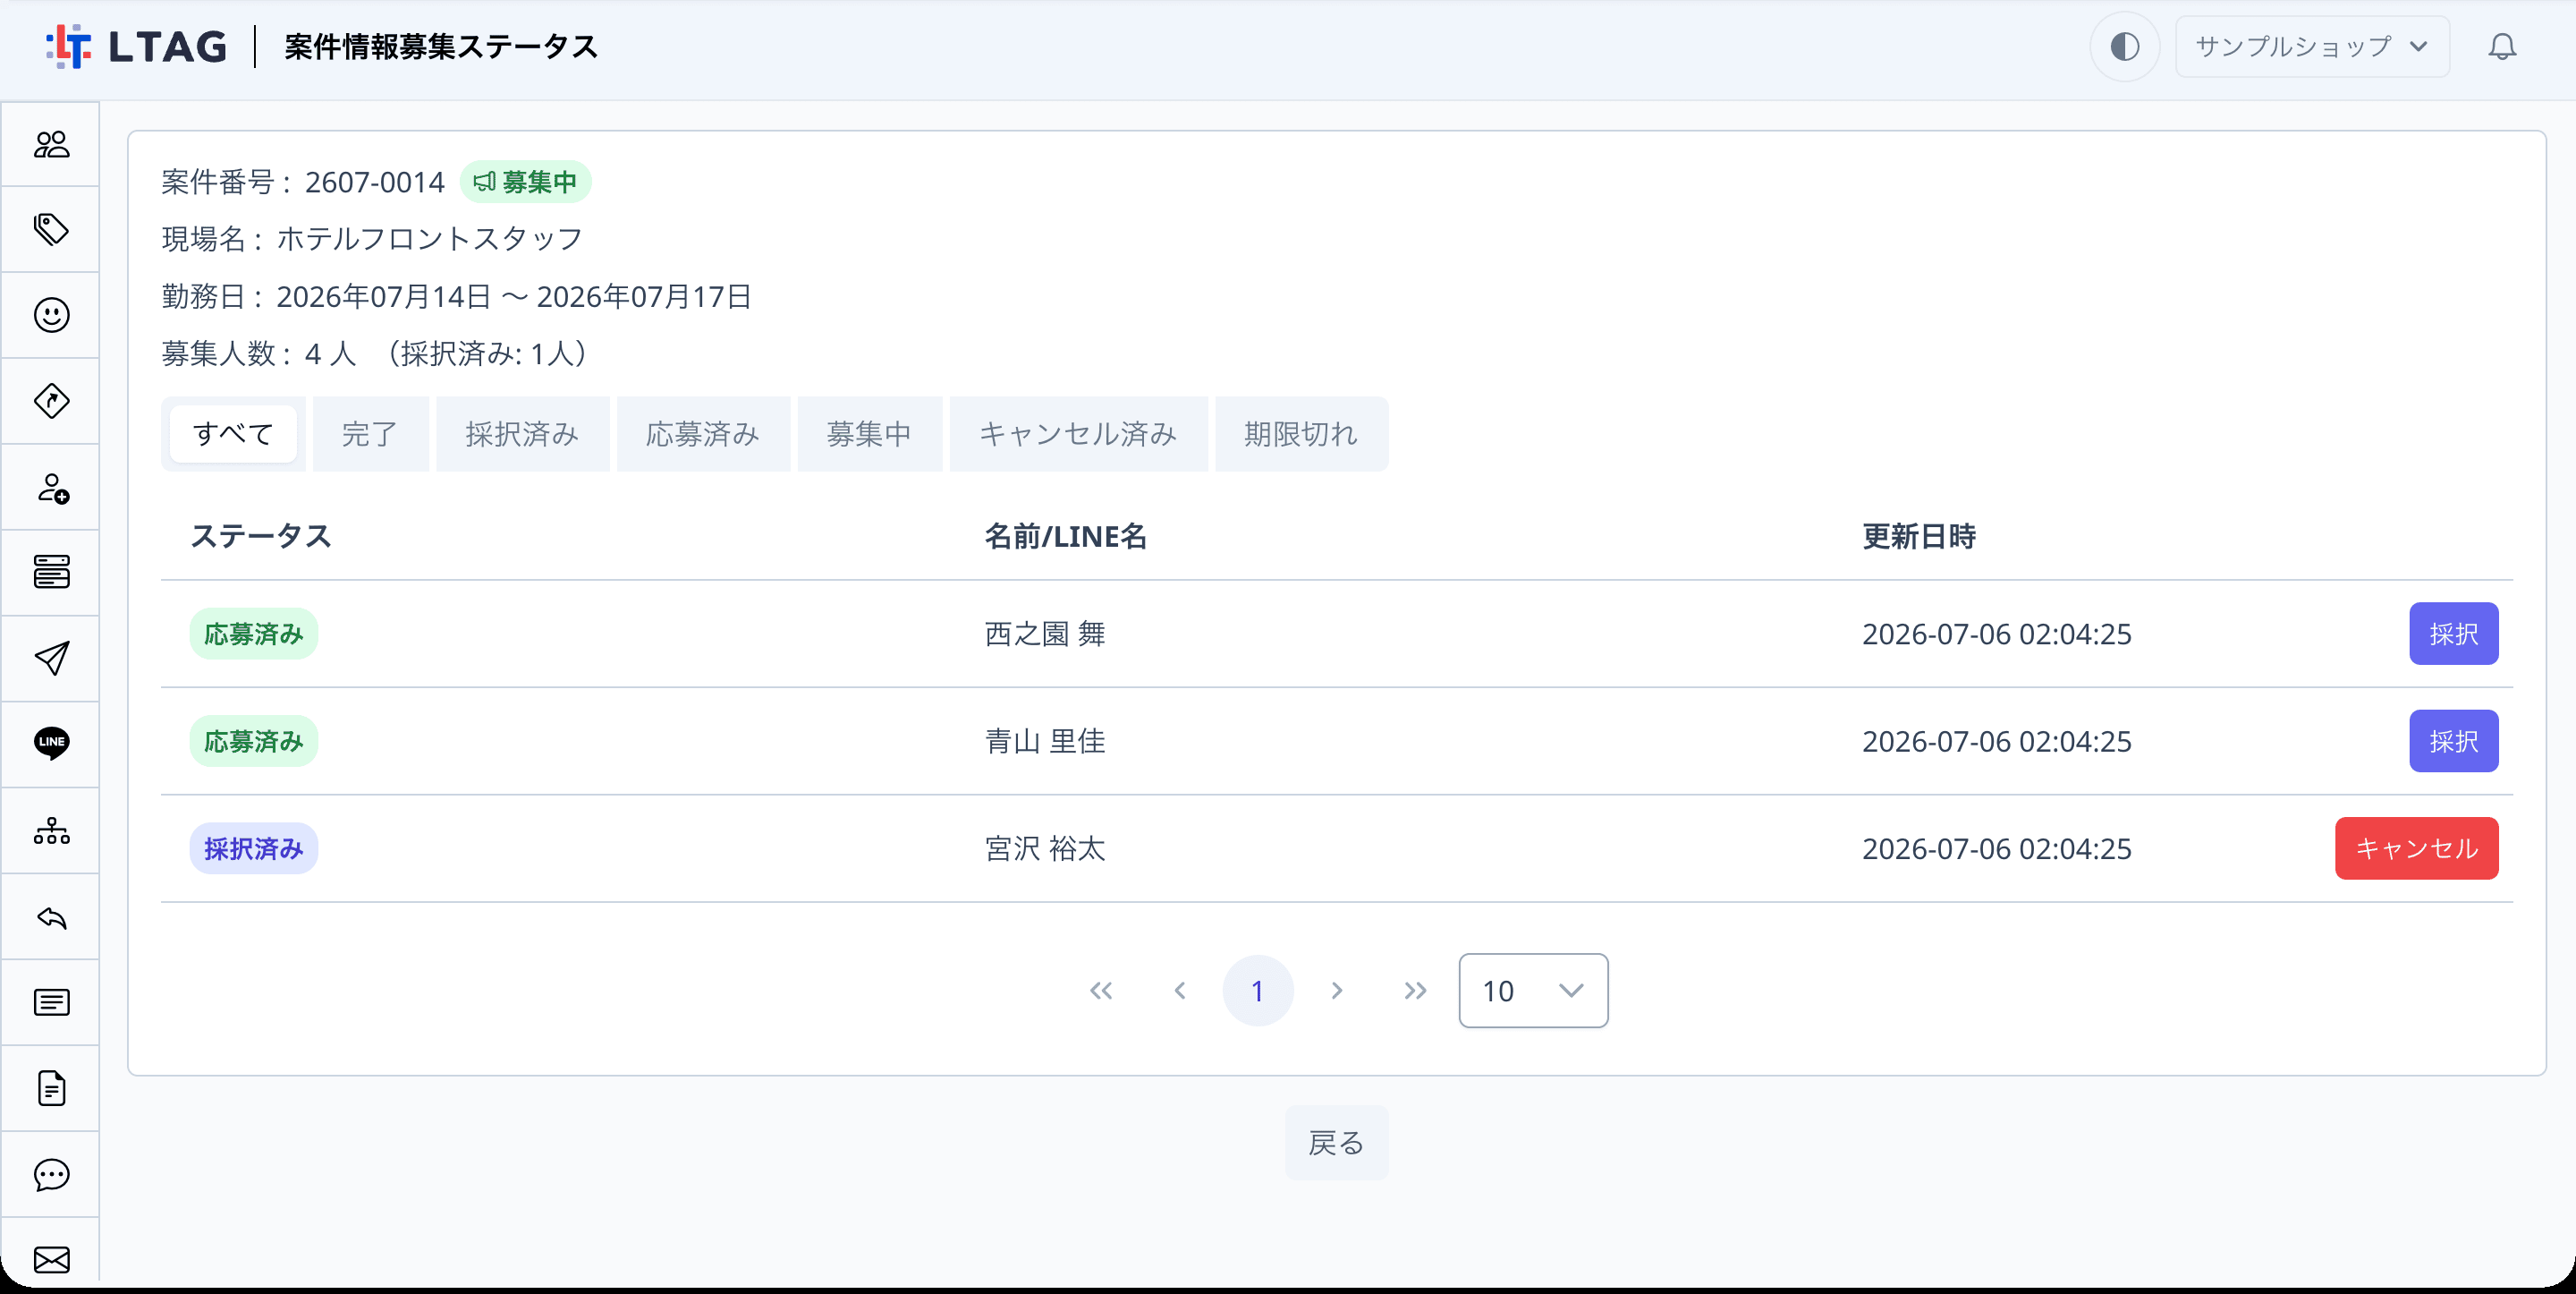The height and width of the screenshot is (1294, 2576).
Task: Toggle the dark/light theme button
Action: 2124,46
